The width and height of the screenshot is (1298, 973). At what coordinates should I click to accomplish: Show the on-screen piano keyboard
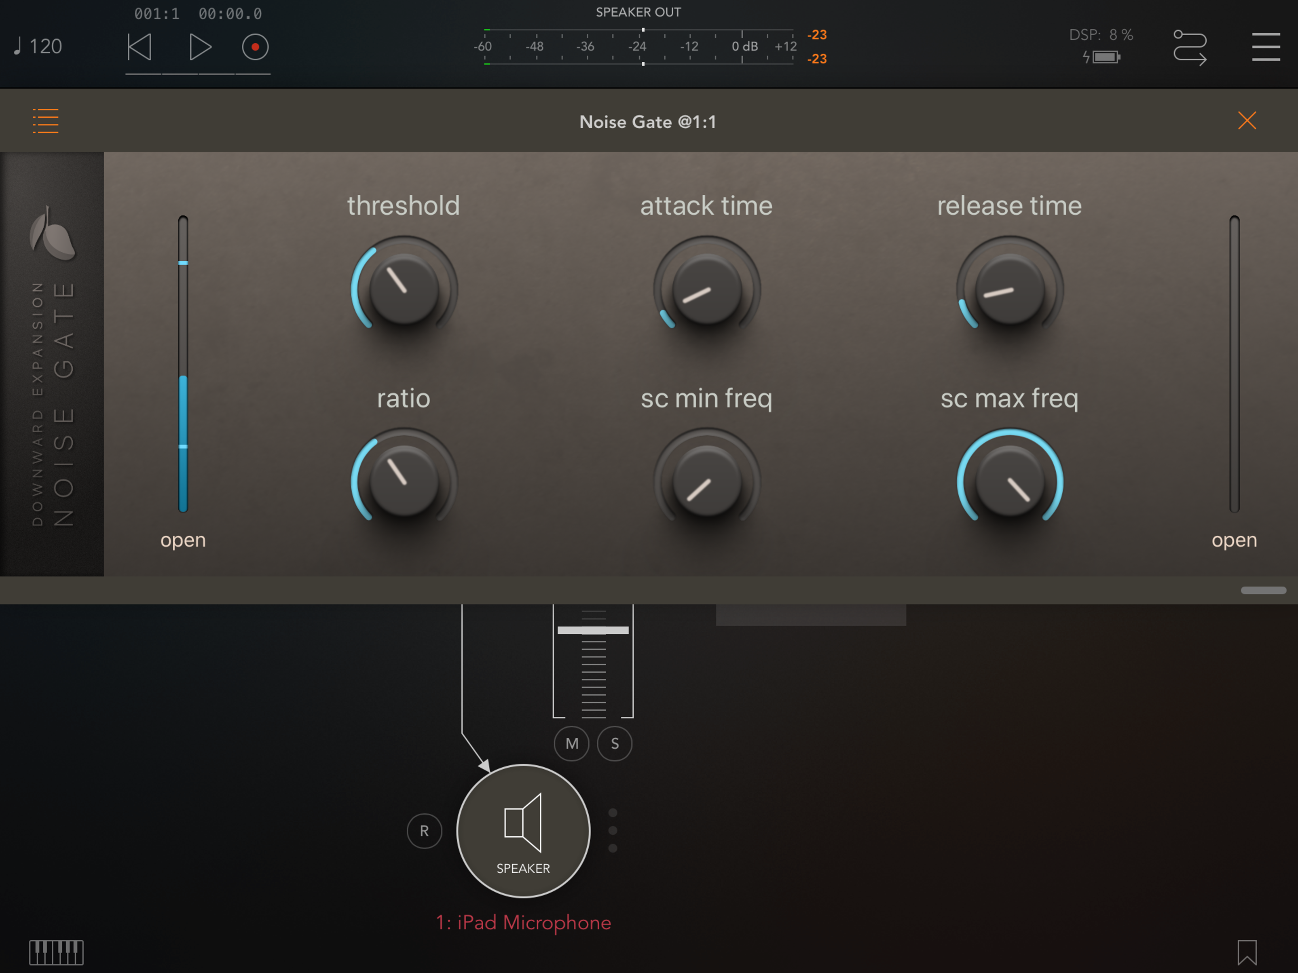click(x=57, y=952)
